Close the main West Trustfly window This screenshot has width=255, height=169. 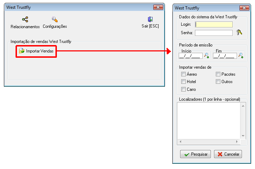(158, 7)
